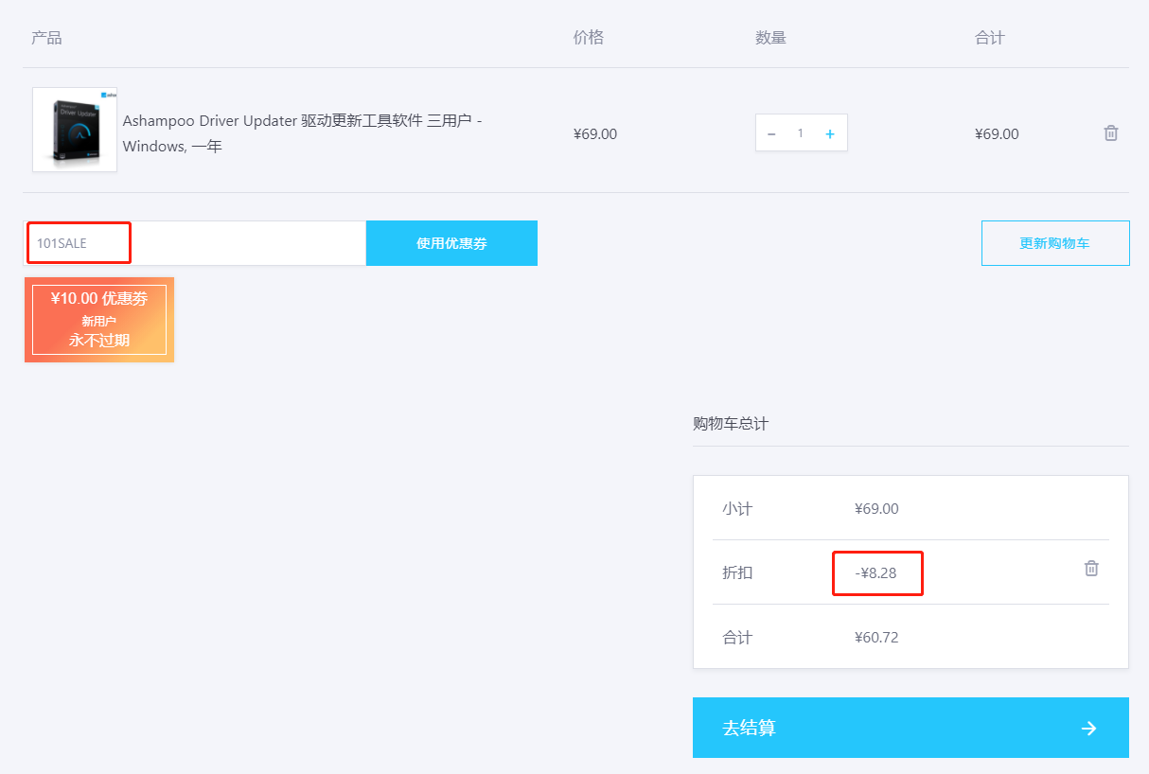Click the 小计 subtotal label
Viewport: 1149px width, 774px height.
point(736,508)
